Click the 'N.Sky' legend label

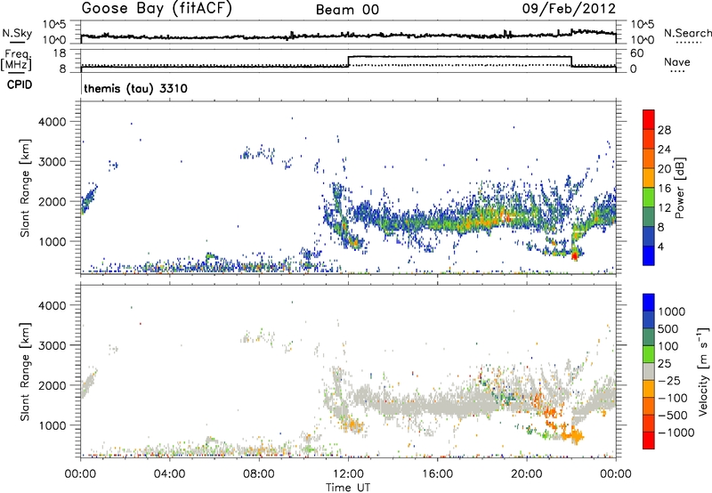pos(17,33)
